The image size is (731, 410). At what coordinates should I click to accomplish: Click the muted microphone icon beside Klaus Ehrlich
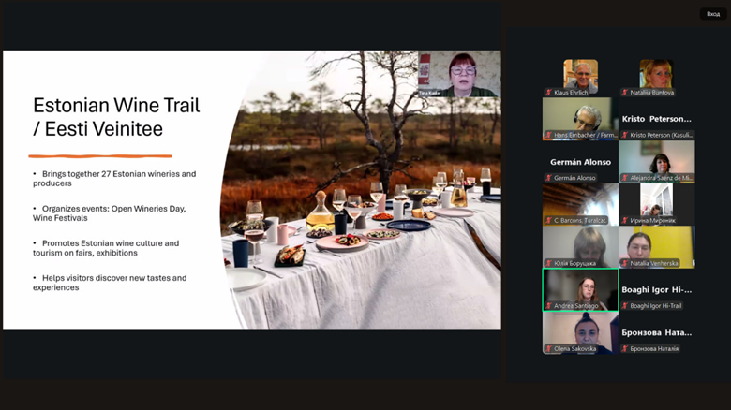(548, 93)
